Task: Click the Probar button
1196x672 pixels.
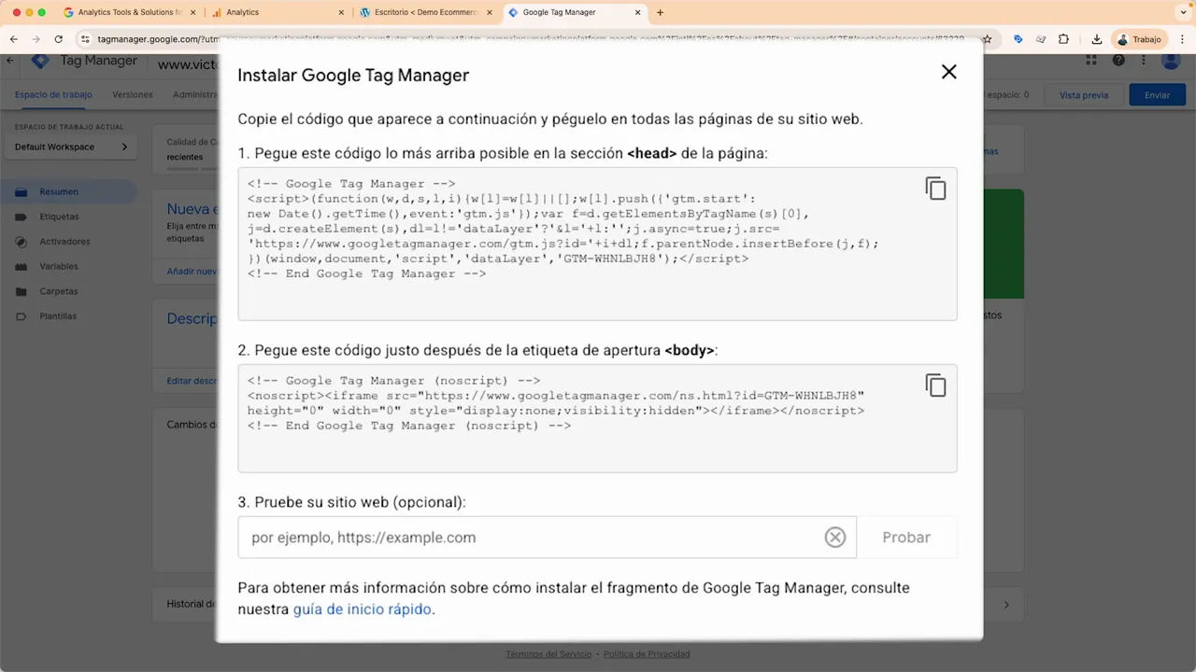Action: (x=905, y=537)
